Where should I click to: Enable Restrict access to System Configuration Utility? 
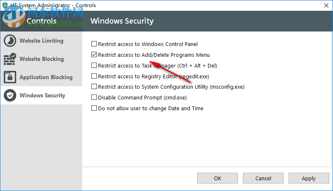tap(94, 87)
